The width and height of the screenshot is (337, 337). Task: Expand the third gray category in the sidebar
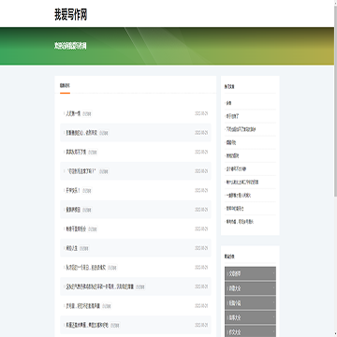[250, 303]
